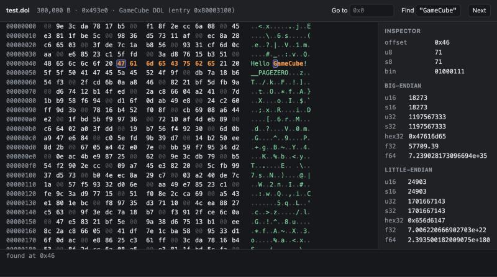Click the ASCII text "__PAGEZERO"
Viewport: 497px width, 277px height.
coord(270,73)
